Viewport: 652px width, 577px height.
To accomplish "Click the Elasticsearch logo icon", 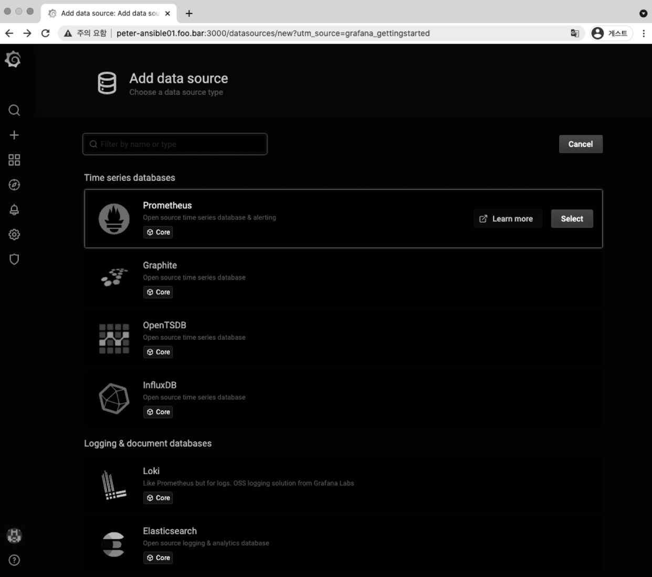I will 113,544.
